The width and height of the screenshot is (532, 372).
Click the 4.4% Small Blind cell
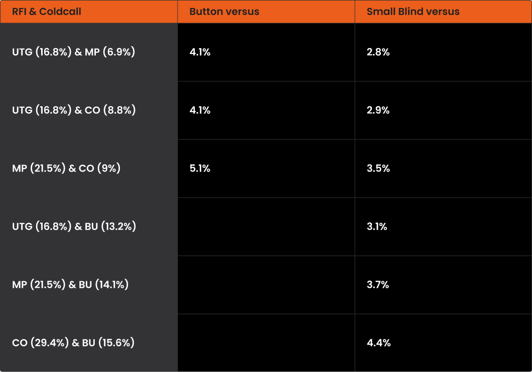[x=378, y=343]
